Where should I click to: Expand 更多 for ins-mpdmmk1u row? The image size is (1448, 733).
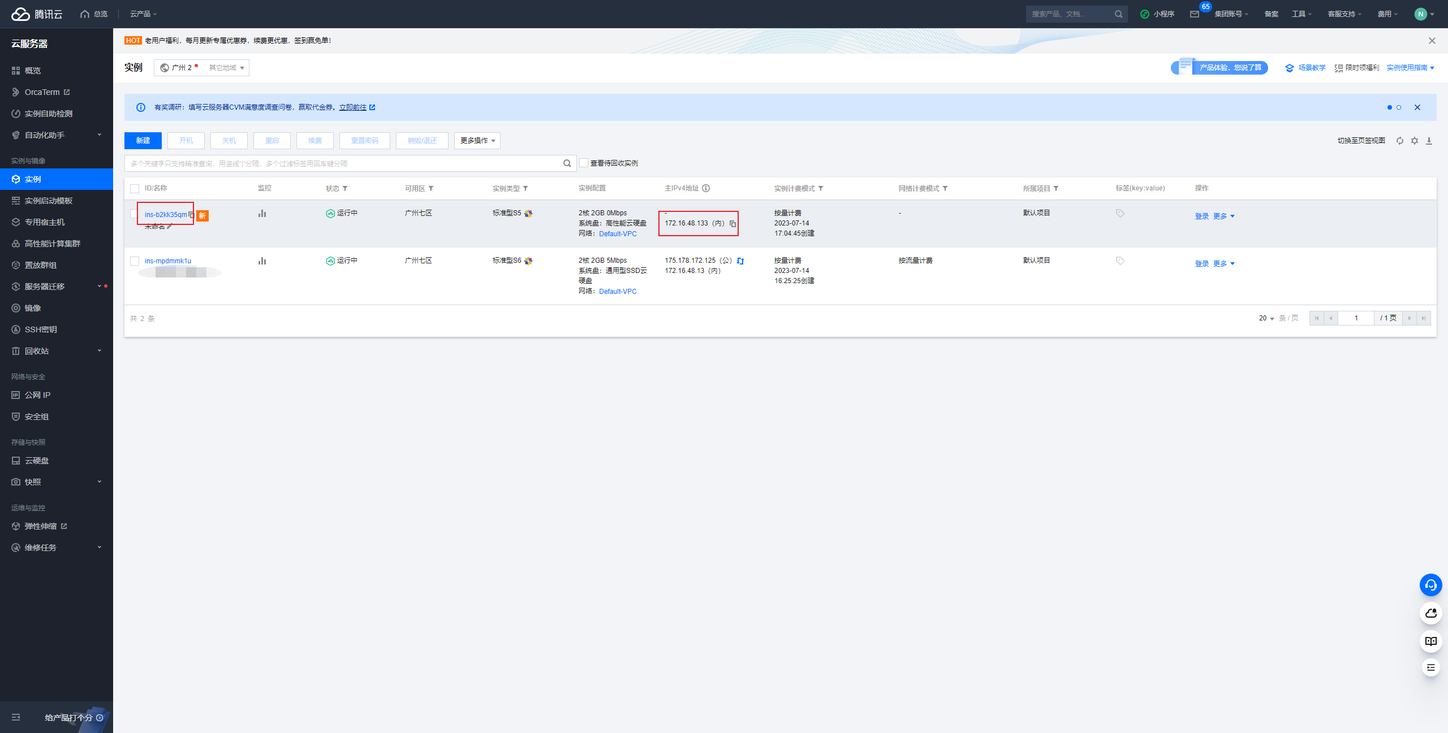click(1223, 264)
